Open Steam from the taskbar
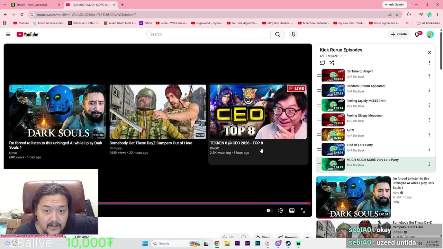Image resolution: width=443 pixels, height=249 pixels. click(x=288, y=243)
